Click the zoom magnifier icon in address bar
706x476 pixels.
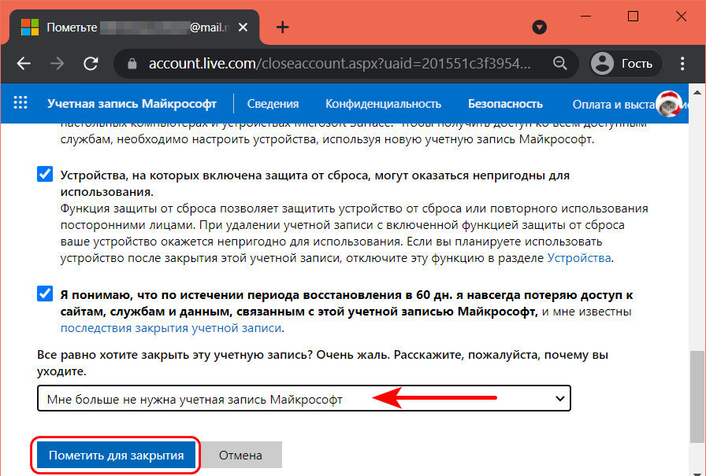[x=559, y=64]
